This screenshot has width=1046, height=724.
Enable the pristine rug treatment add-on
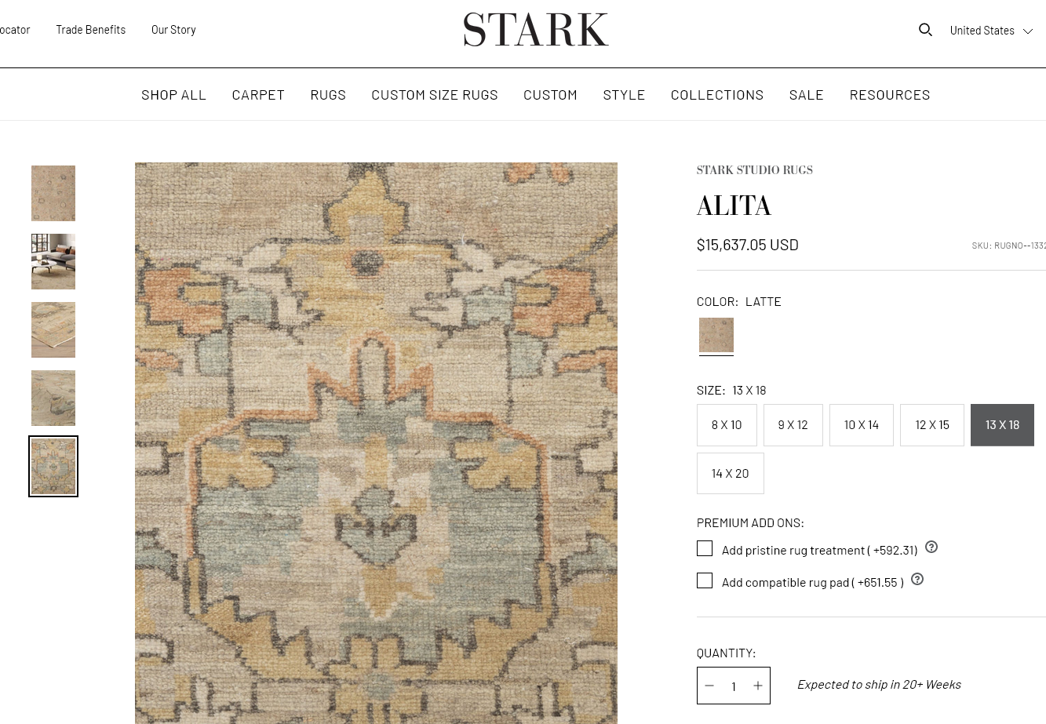click(704, 548)
